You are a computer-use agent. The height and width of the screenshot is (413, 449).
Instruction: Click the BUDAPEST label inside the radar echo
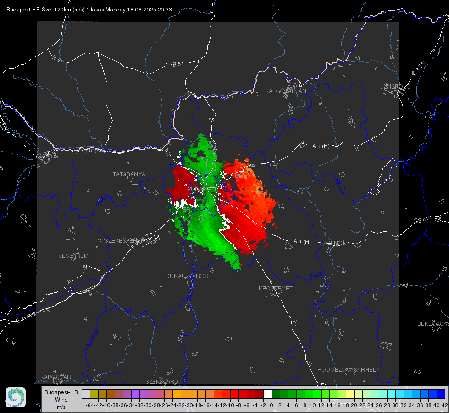202,190
